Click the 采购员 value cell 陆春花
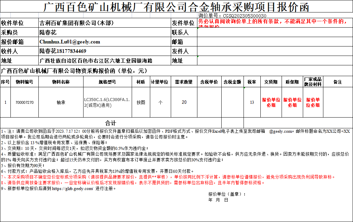This screenshot has width=353, height=222. coord(105,32)
